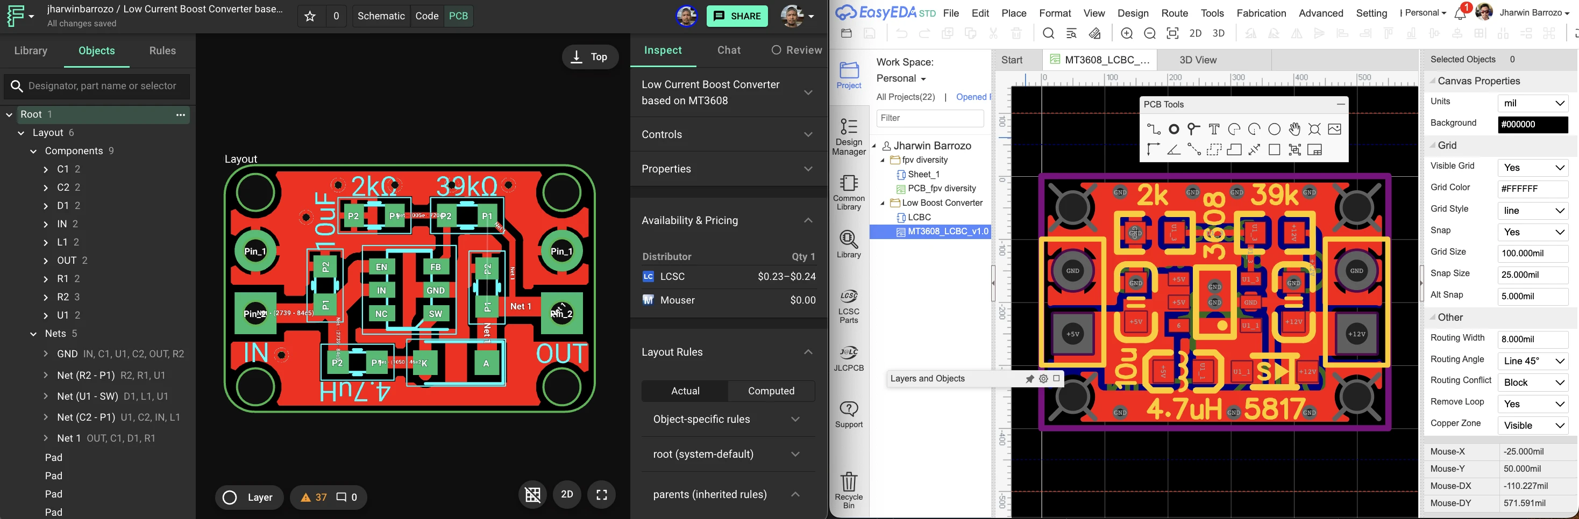
Task: Open the LCSC Parts panel
Action: 848,304
